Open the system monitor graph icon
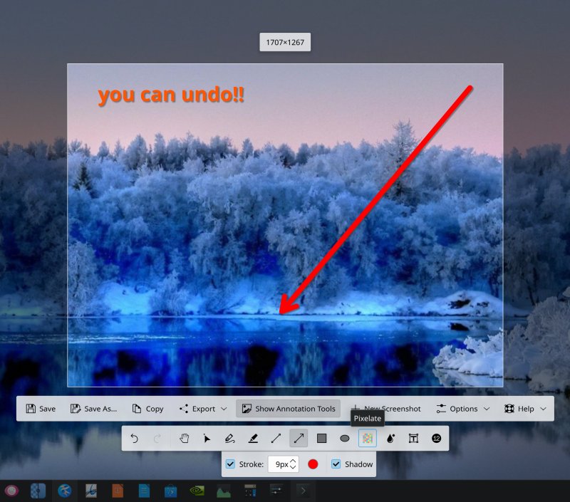570x502 pixels. [x=224, y=491]
